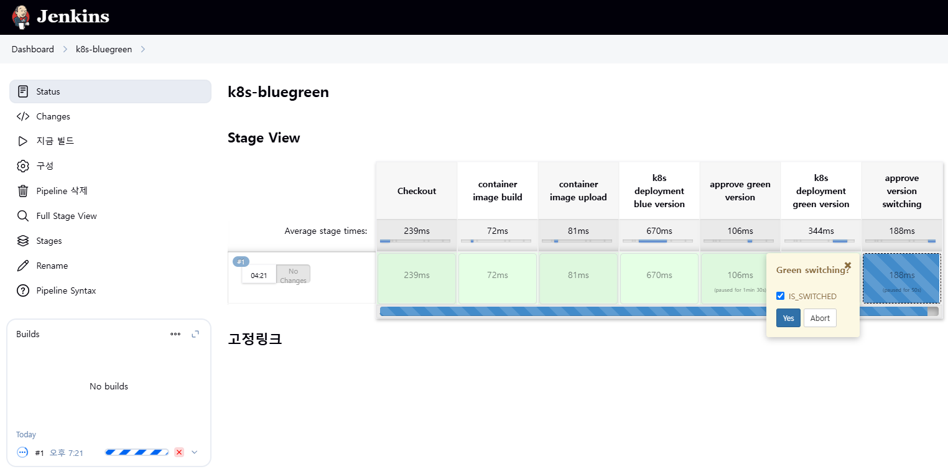This screenshot has width=948, height=469.
Task: Click the approve green version column header
Action: [x=740, y=191]
